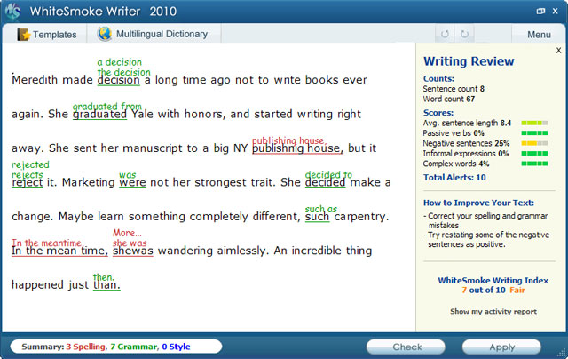Apply the 'In the meantime' correction
Viewport: 568px width, 359px height.
tap(47, 243)
